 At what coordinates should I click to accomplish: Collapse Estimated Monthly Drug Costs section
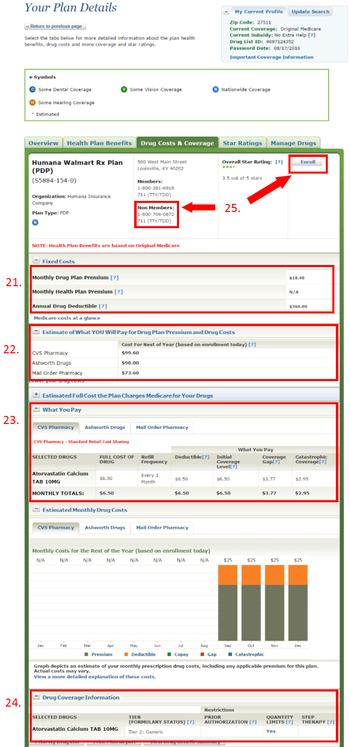[36, 510]
